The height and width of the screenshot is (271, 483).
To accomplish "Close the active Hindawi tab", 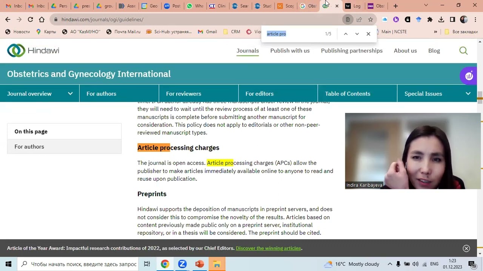I will (337, 6).
